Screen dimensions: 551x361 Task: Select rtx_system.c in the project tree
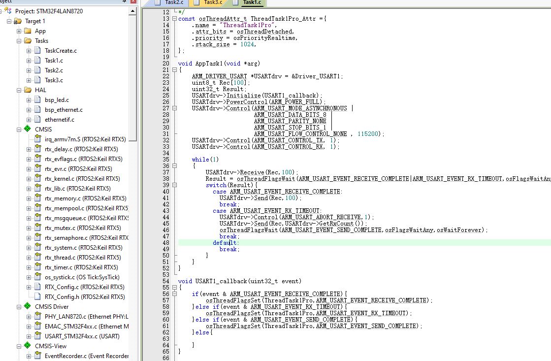click(x=84, y=247)
